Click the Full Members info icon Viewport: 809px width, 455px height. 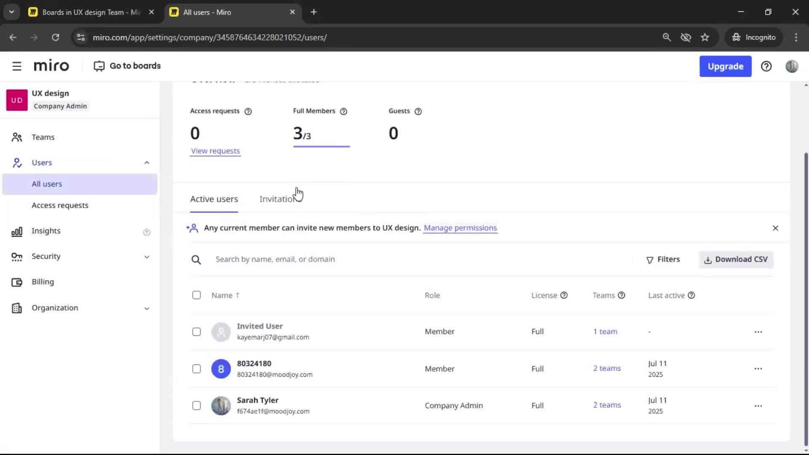[343, 111]
